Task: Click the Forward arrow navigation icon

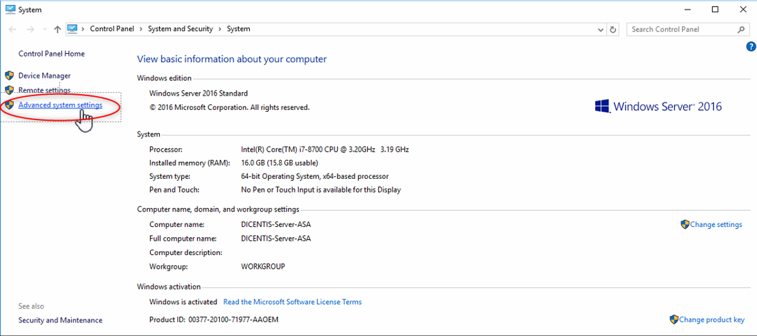Action: click(x=30, y=29)
